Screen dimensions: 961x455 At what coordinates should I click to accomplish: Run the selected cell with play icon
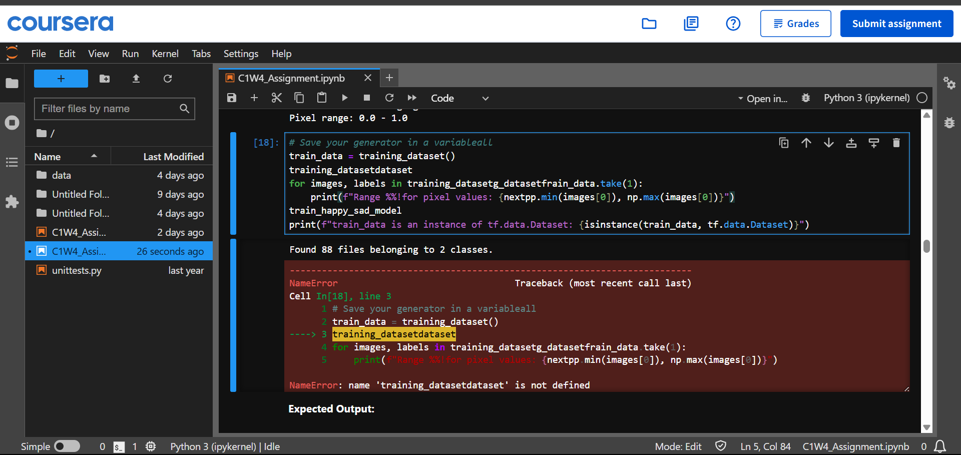[x=344, y=98]
